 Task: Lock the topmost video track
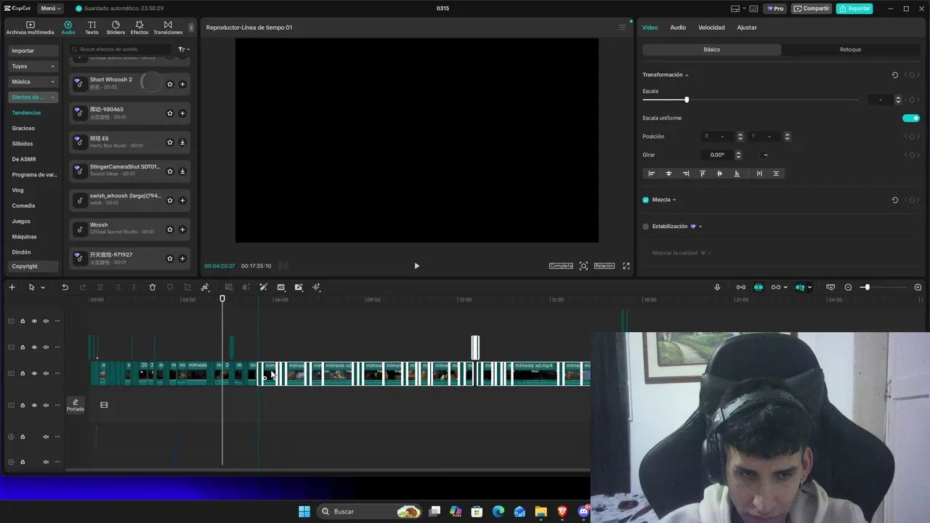(23, 321)
